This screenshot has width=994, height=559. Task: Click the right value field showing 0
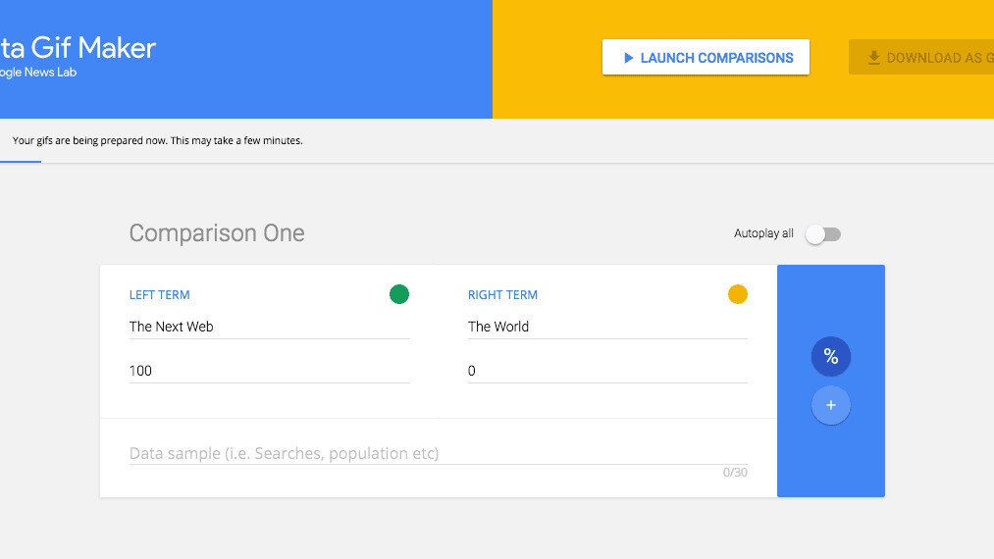click(606, 371)
